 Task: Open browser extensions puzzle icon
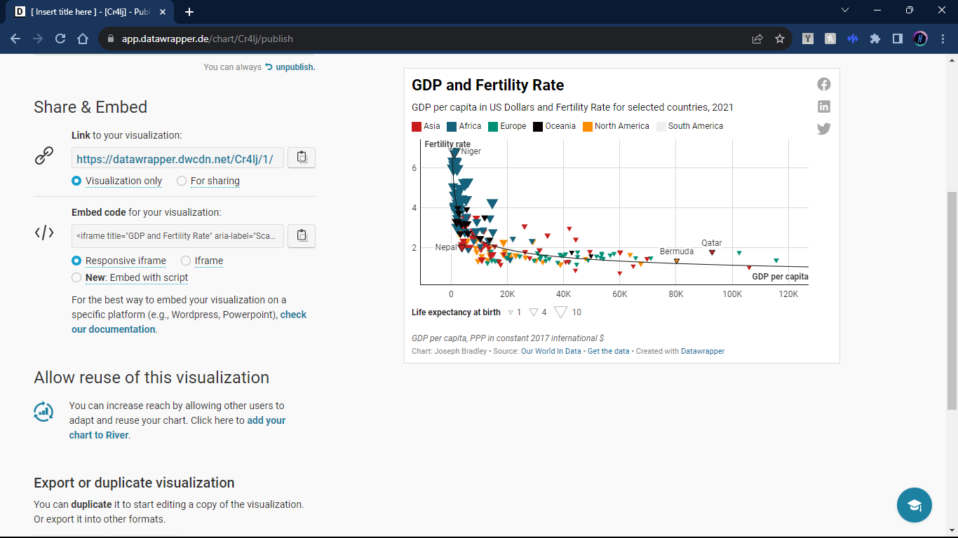875,39
